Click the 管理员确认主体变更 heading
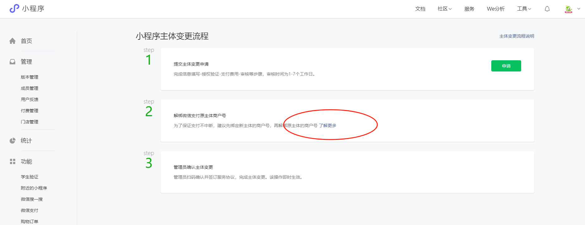 coord(193,167)
